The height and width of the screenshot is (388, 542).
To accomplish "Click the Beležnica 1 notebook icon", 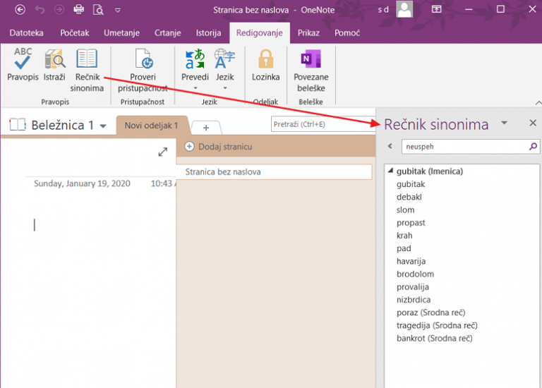I will point(17,125).
